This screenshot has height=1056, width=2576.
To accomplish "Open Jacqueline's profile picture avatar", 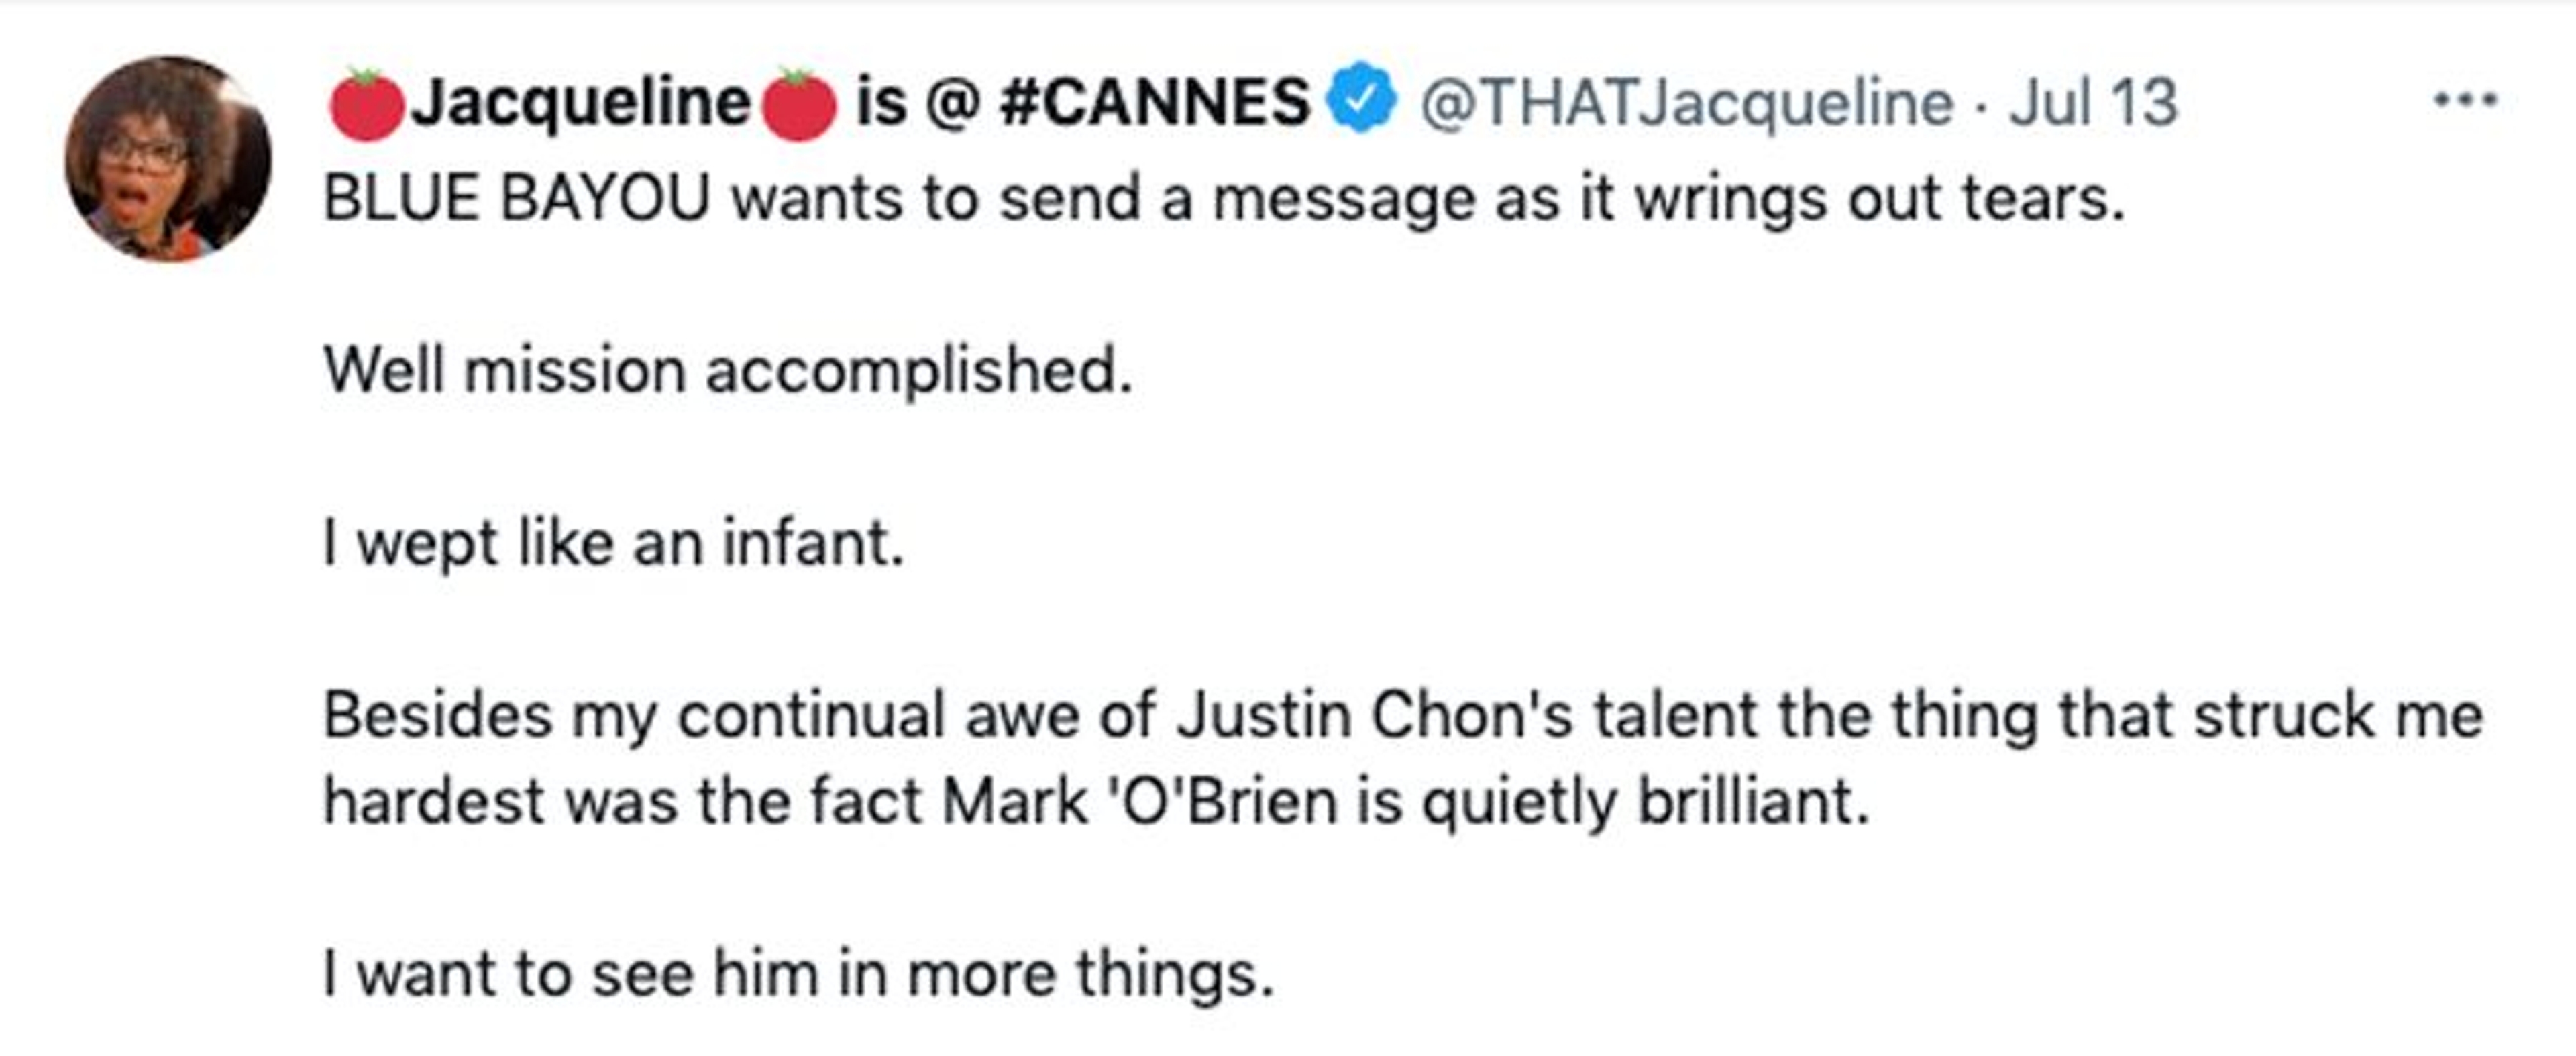I will click(168, 159).
